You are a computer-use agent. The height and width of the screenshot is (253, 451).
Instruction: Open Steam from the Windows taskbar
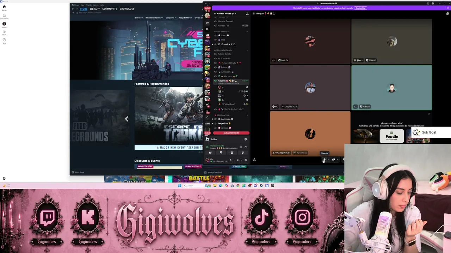click(x=261, y=186)
